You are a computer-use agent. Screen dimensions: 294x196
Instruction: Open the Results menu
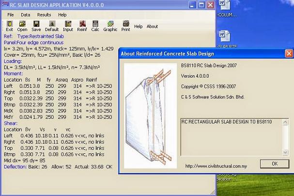click(44, 15)
